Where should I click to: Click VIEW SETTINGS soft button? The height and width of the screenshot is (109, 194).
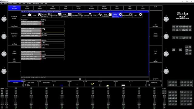(x=14, y=8)
